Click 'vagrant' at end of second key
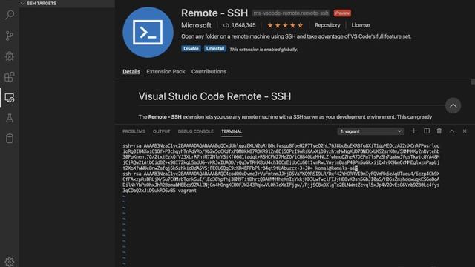475x267 pixels. (x=187, y=191)
